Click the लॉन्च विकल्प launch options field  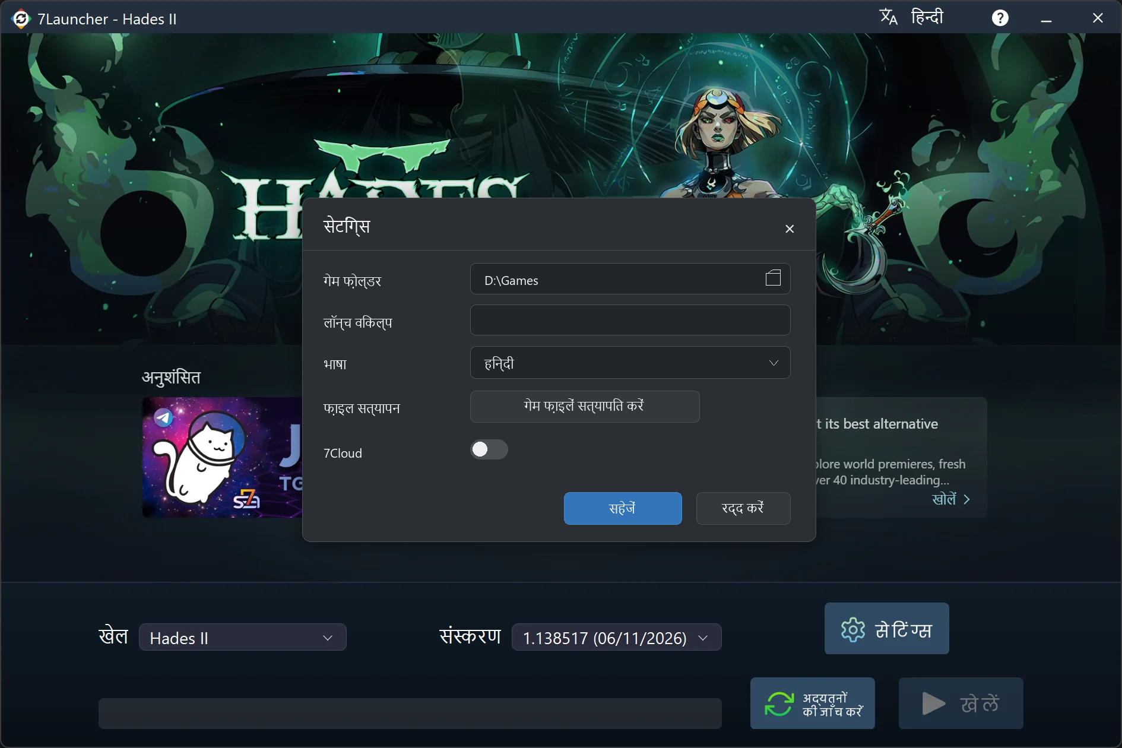pyautogui.click(x=630, y=321)
